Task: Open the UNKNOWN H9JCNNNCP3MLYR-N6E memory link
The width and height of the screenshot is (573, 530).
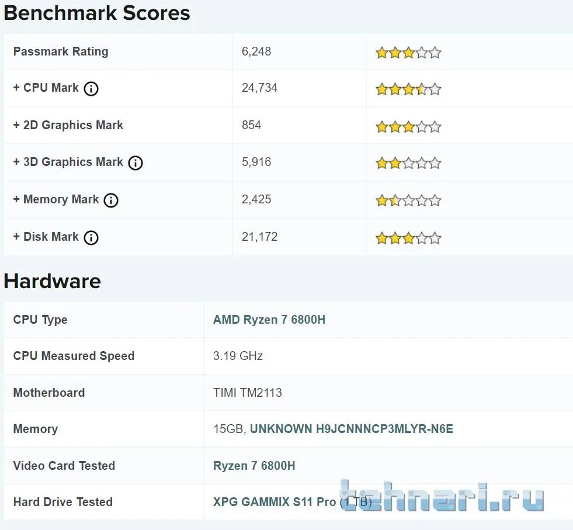Action: click(x=352, y=428)
